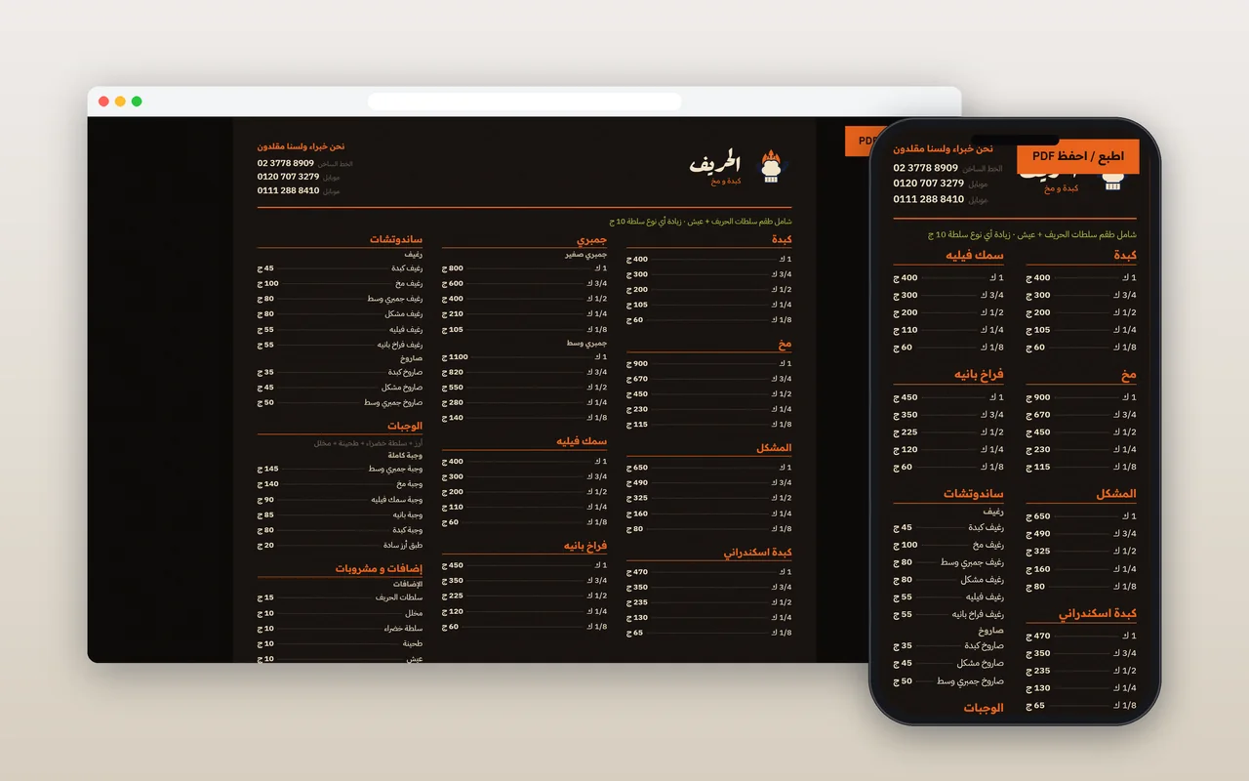
Task: Click the "وجبة كاملة" subheading in the browser page
Action: click(x=405, y=455)
